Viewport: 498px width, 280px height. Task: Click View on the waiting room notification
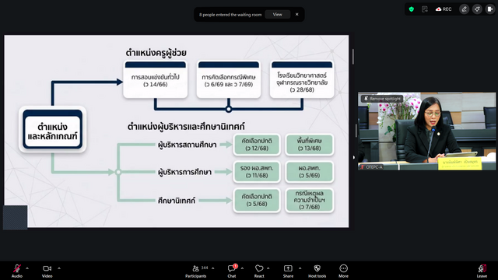click(277, 15)
